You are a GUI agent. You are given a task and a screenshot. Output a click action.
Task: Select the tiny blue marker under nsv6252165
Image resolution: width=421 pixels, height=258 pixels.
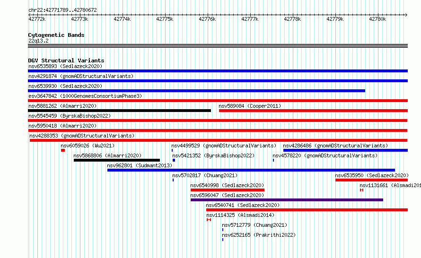click(x=223, y=240)
